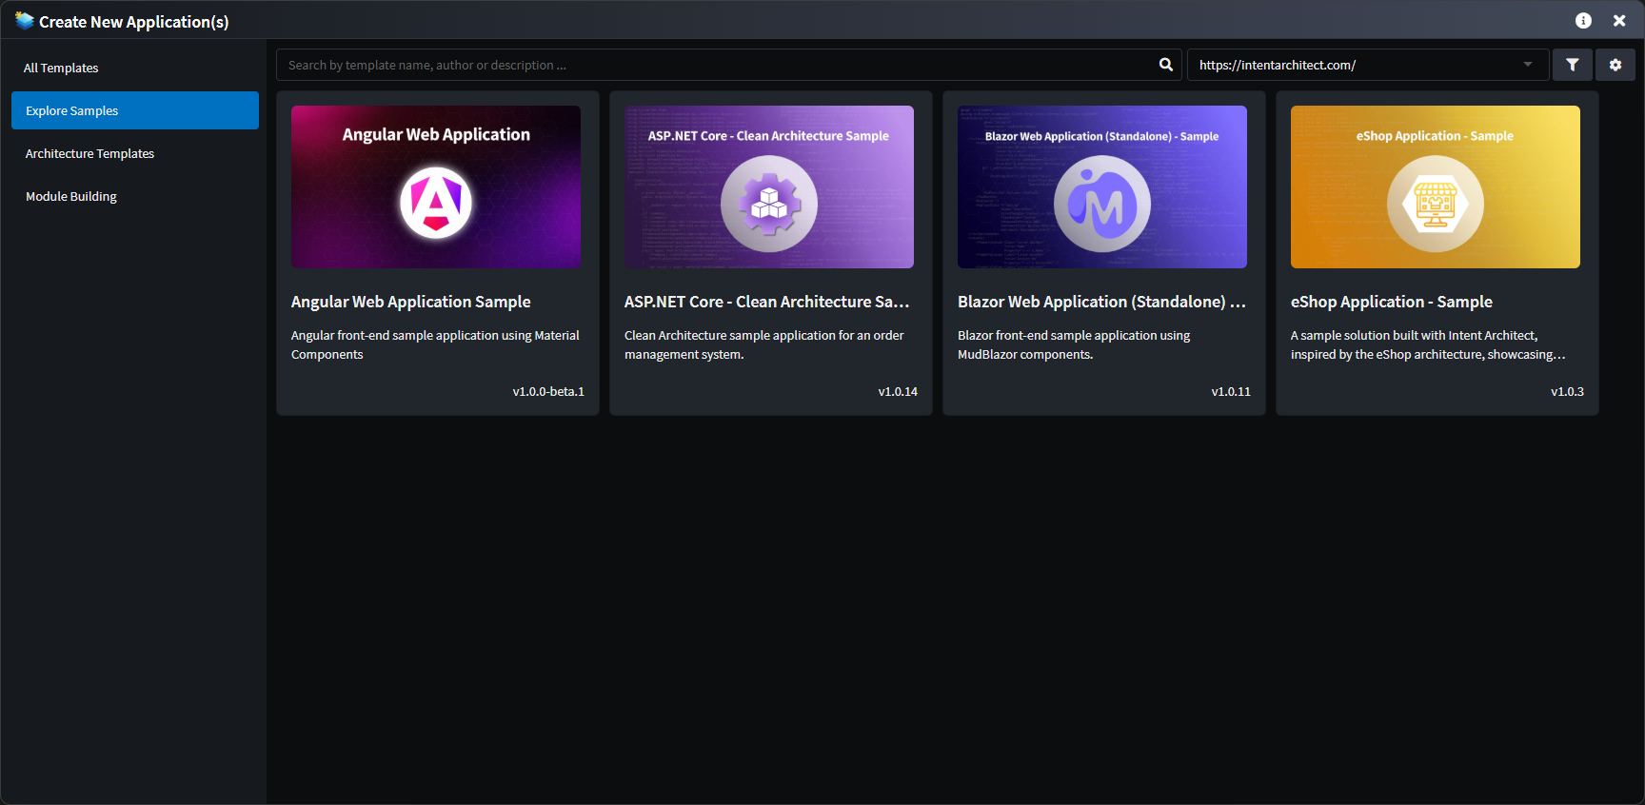Click the Angular Material Components description
Image resolution: width=1645 pixels, height=805 pixels.
pos(435,344)
